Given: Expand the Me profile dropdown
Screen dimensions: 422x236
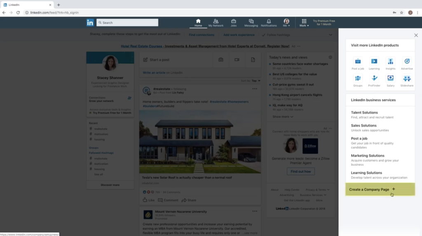Looking at the screenshot, I should tap(286, 23).
